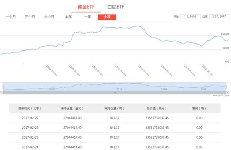Click the 净持仓量（吨）column header

pos(114,109)
